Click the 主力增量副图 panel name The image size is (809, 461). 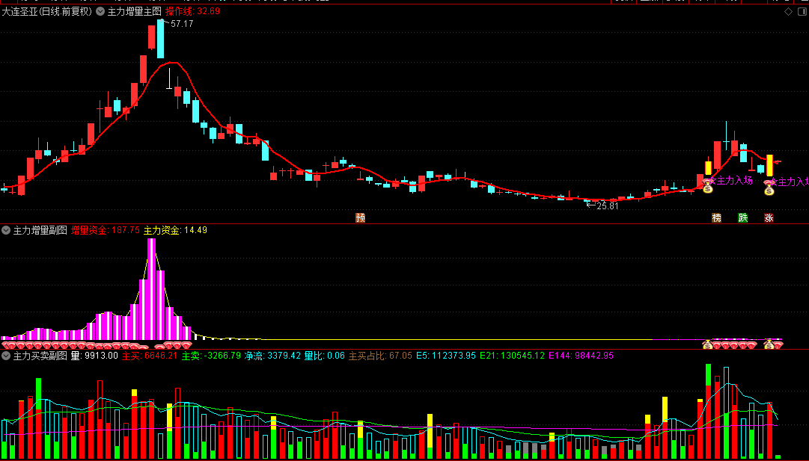(x=40, y=230)
